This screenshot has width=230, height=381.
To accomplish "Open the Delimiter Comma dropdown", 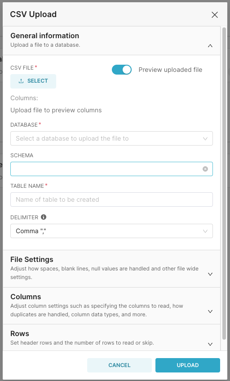I will click(x=111, y=231).
